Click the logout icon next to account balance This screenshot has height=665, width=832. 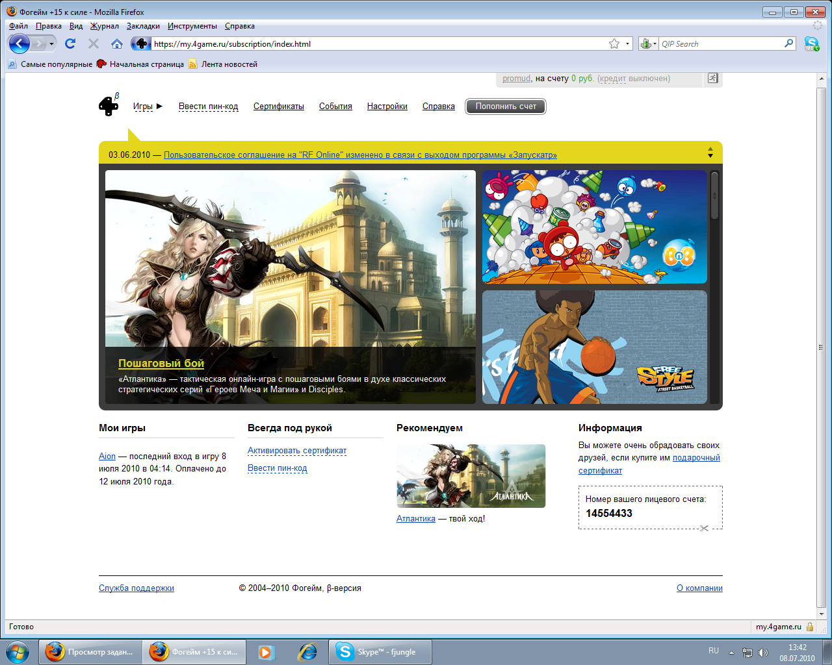tap(713, 79)
